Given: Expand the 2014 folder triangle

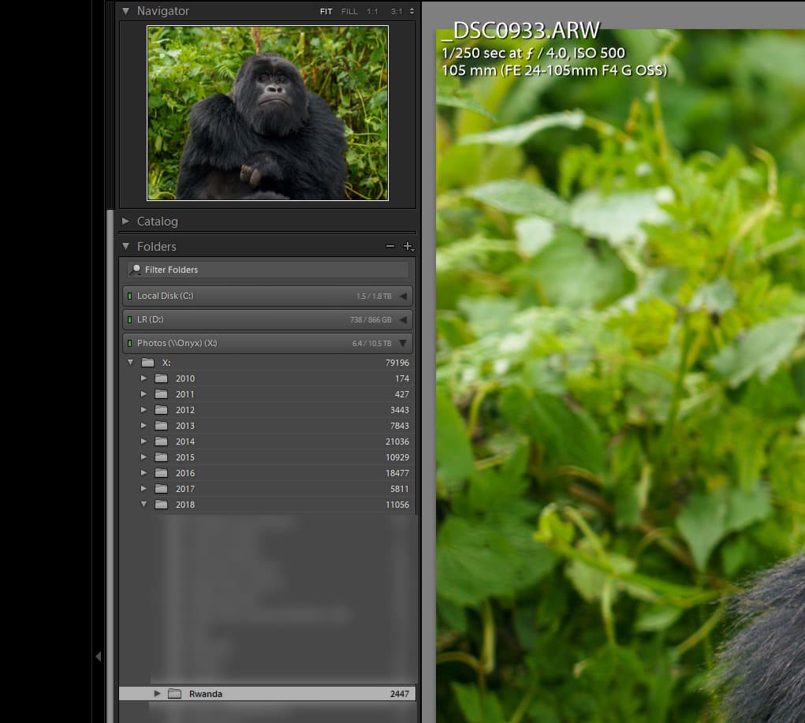Looking at the screenshot, I should (x=143, y=442).
